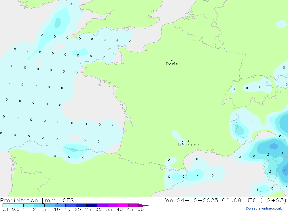Pick the 10 mm legend color swatch
This screenshot has height=211, width=288.
pyautogui.click(x=60, y=205)
